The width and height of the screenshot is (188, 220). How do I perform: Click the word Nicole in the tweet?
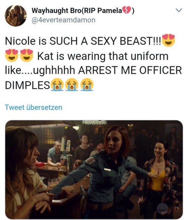pos(20,41)
